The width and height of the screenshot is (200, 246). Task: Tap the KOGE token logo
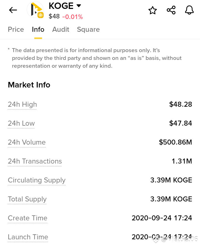35,10
